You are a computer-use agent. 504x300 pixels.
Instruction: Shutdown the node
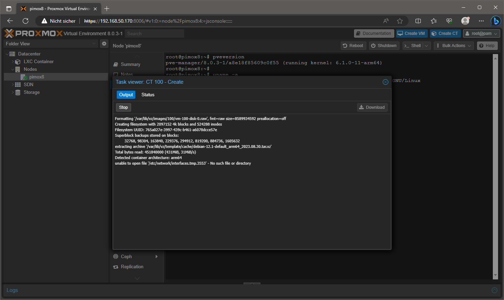[384, 46]
